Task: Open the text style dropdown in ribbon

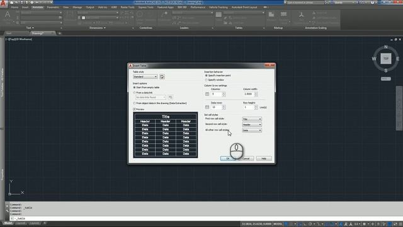Action: [x=41, y=13]
